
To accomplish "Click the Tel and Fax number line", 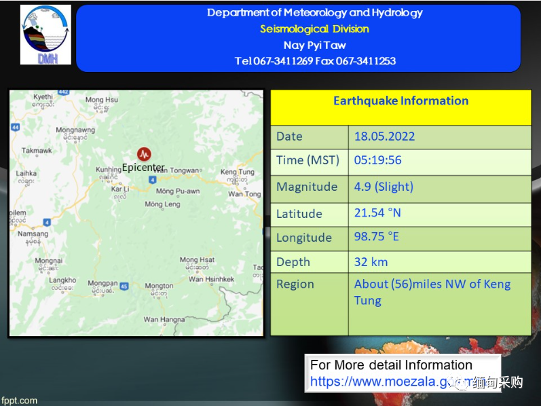I will [315, 61].
